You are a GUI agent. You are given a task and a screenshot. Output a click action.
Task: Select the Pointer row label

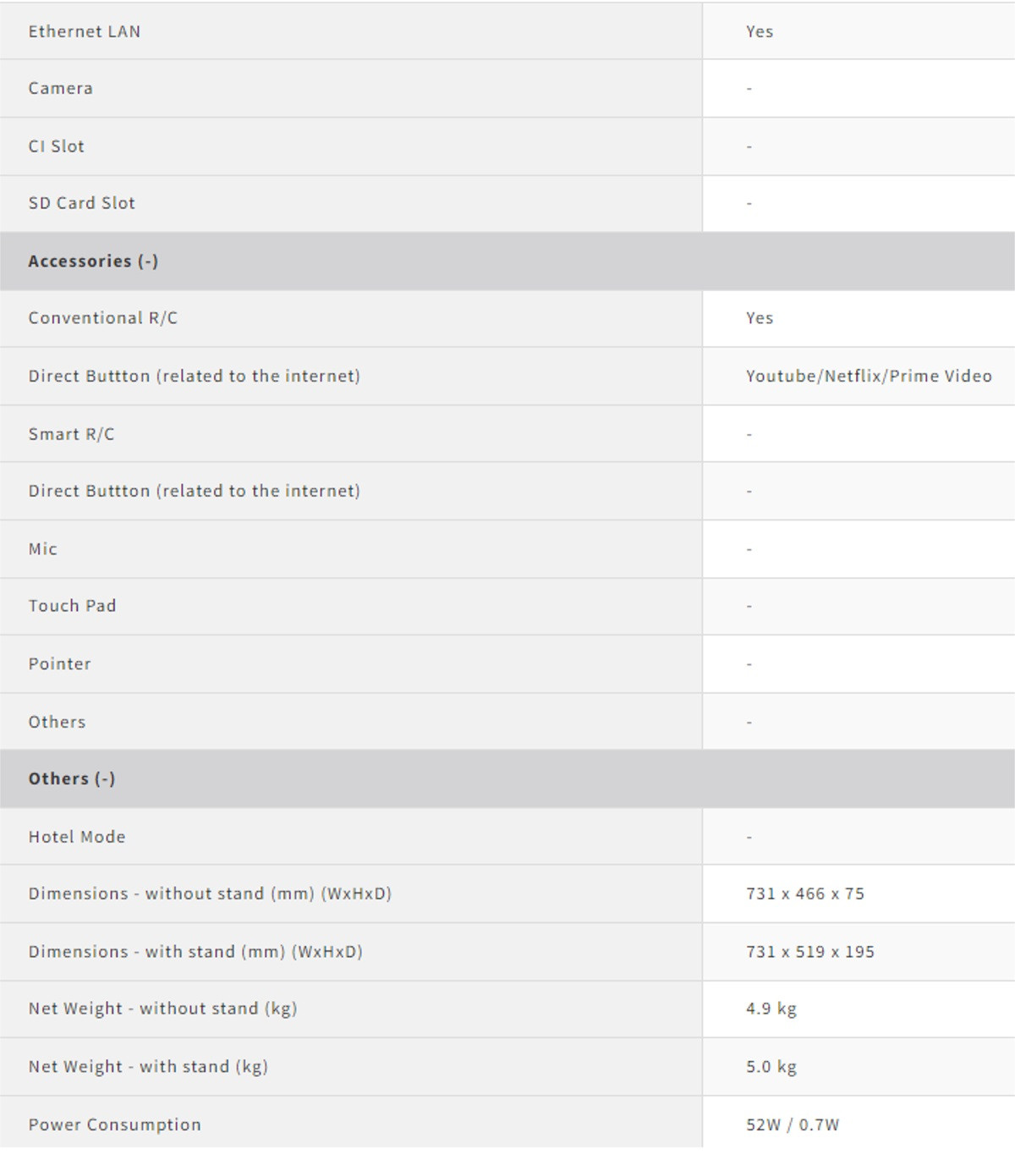[60, 664]
